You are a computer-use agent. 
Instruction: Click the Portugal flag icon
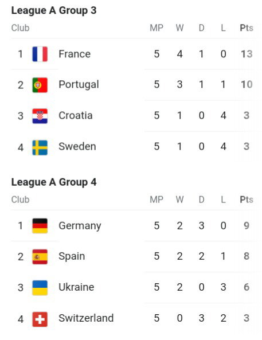40,85
